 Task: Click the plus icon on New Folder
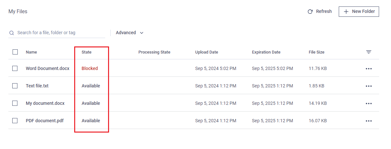pyautogui.click(x=346, y=12)
